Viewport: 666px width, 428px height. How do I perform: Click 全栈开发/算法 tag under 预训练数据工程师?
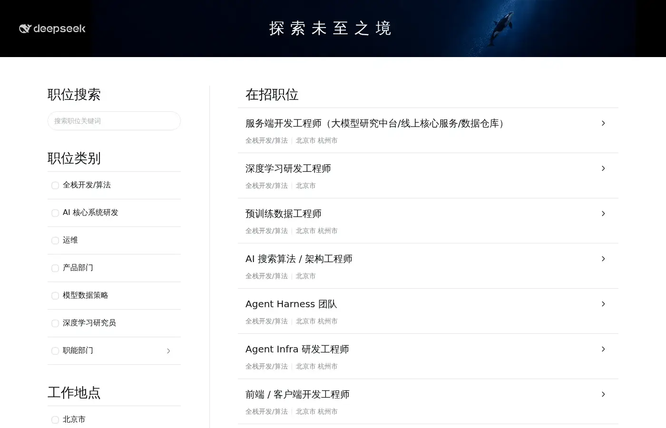pos(266,231)
